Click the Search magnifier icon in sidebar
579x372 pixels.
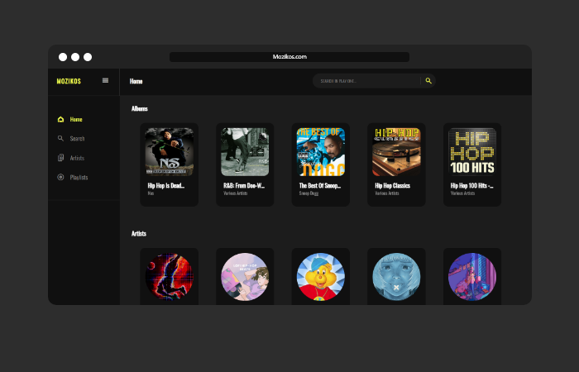pyautogui.click(x=60, y=138)
